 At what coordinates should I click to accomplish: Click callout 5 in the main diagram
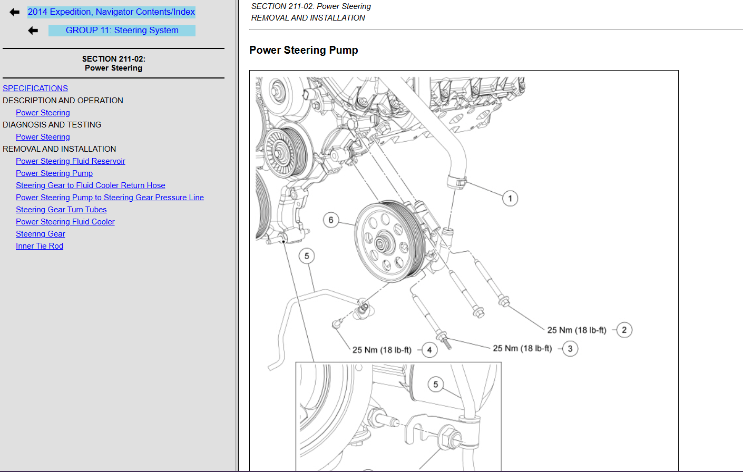(307, 256)
